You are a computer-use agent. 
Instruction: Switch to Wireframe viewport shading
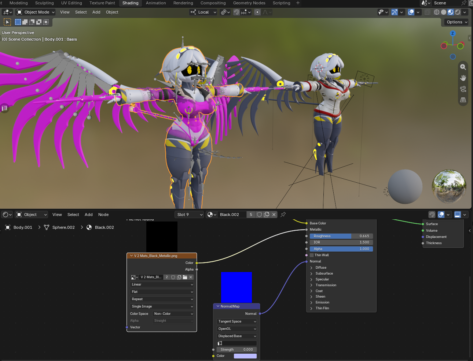point(436,12)
